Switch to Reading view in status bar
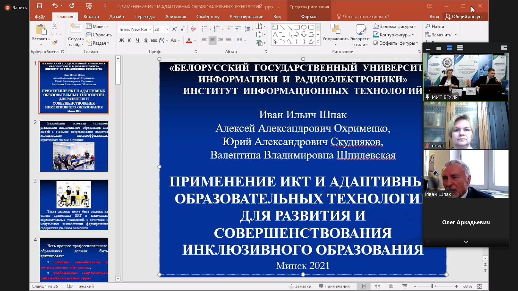The width and height of the screenshot is (518, 291). (391, 286)
